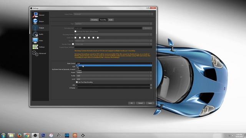
Task: Open the Level dropdown
Action: pos(114,79)
